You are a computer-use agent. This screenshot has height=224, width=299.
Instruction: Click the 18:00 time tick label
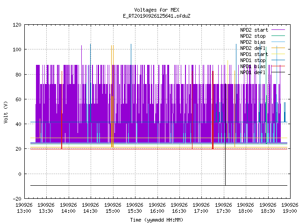tap(246, 211)
